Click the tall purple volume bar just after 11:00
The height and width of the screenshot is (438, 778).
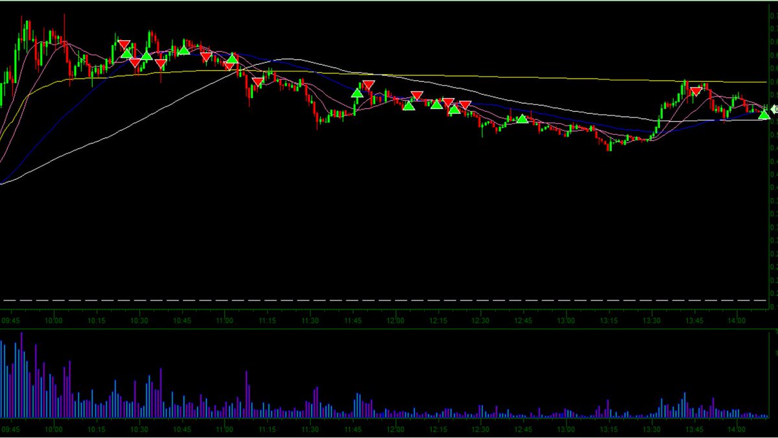(x=247, y=394)
